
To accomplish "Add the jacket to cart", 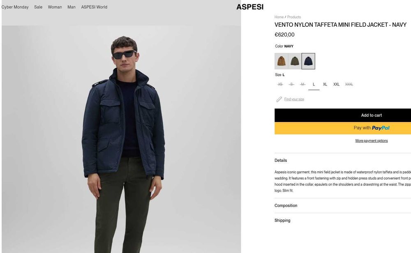I will coord(371,115).
